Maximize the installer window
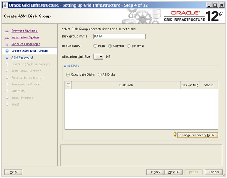This screenshot has width=227, height=178. [x=215, y=5]
